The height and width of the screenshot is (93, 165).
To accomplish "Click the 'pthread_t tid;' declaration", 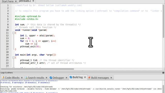I will (x=29, y=60).
